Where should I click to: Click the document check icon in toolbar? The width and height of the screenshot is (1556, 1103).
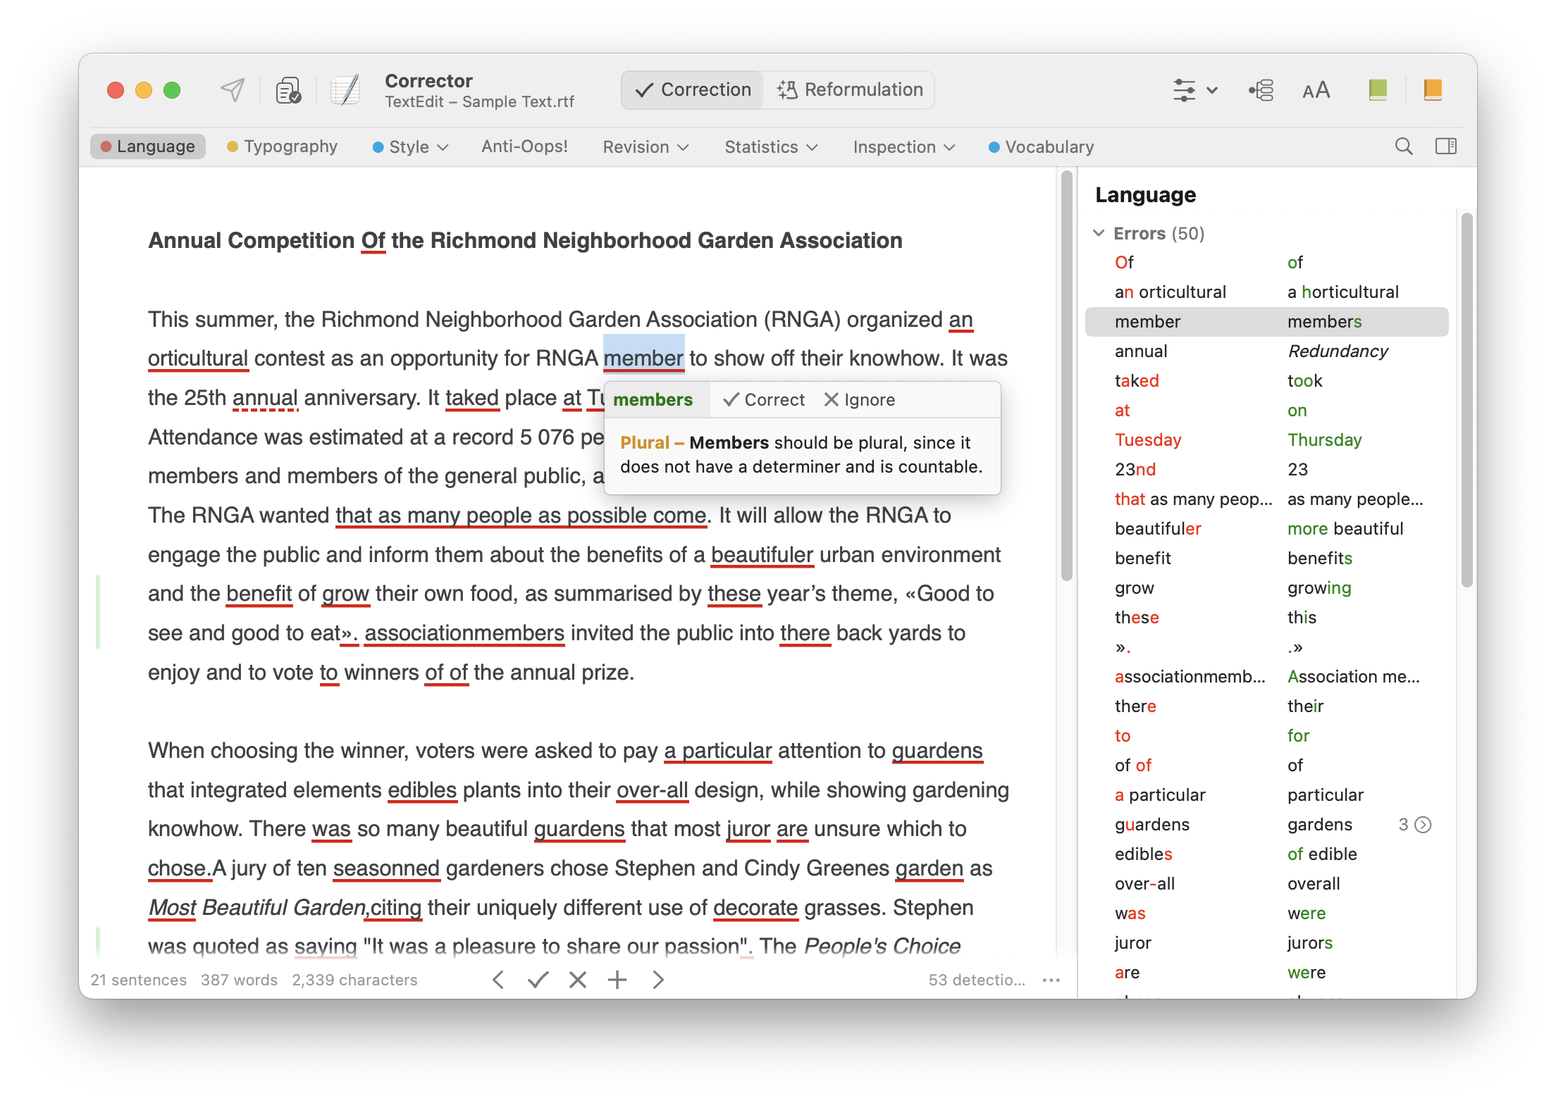pos(288,90)
